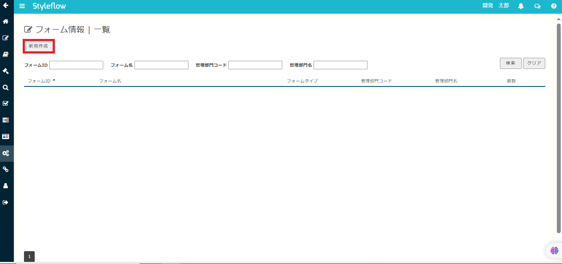This screenshot has width=562, height=264.
Task: Click the Styleflow logo text
Action: coord(49,6)
